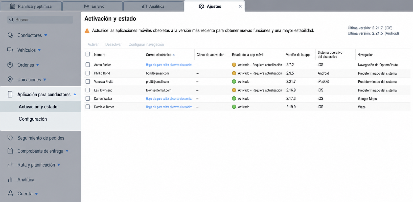Toggle the select-all checkbox in table header
The height and width of the screenshot is (202, 413).
88,54
